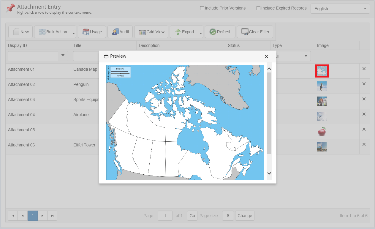The width and height of the screenshot is (375, 229).
Task: Click the Clear Filter button
Action: coord(255,32)
